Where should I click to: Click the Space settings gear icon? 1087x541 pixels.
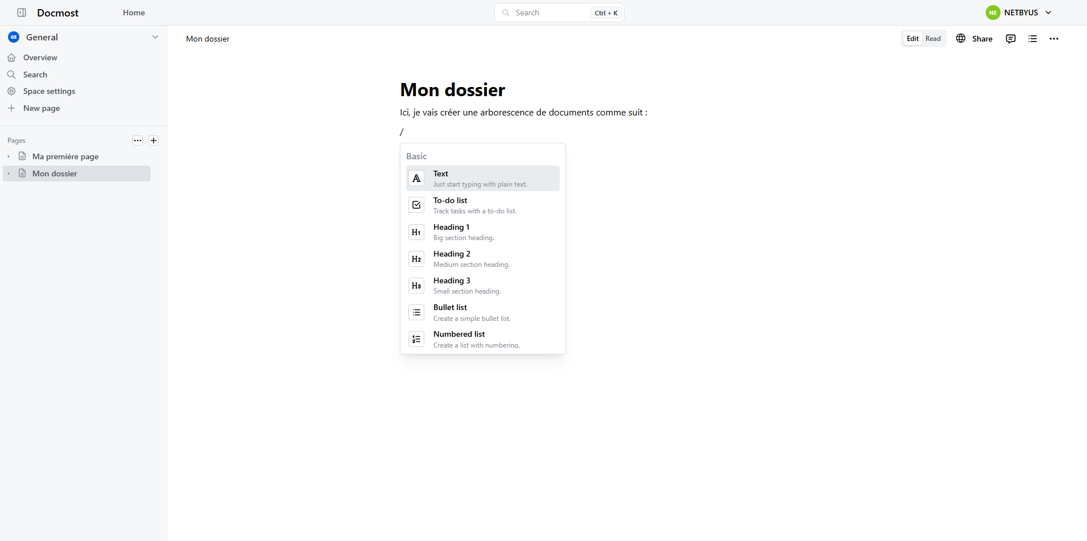pyautogui.click(x=11, y=91)
